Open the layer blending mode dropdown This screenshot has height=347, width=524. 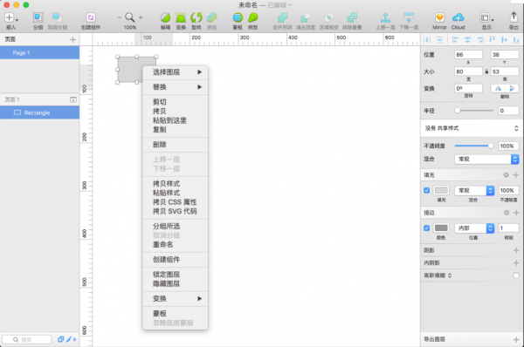click(x=486, y=160)
